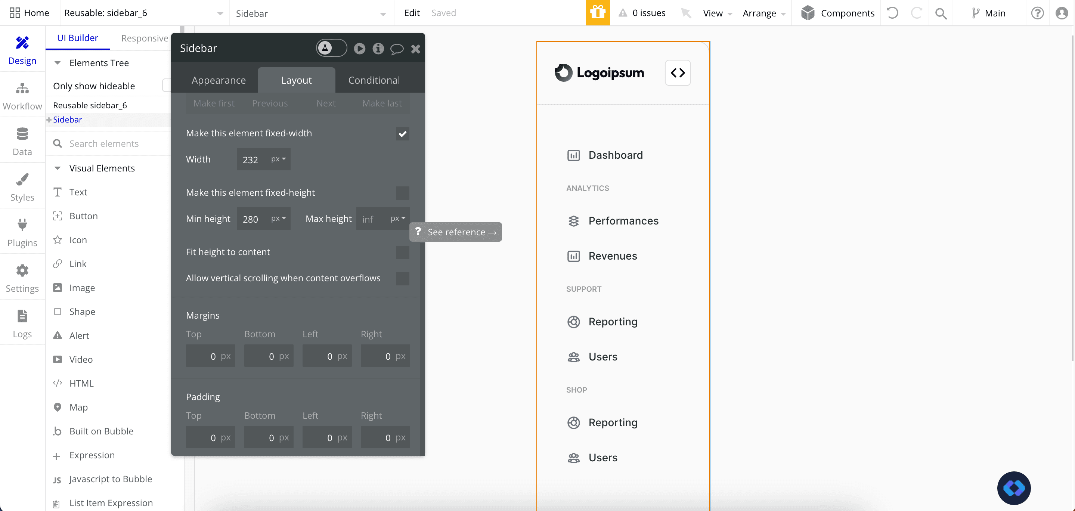Viewport: 1075px width, 511px height.
Task: Open the Width px unit dropdown
Action: 278,159
